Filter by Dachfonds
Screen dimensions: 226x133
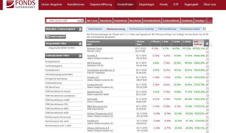tap(187, 21)
